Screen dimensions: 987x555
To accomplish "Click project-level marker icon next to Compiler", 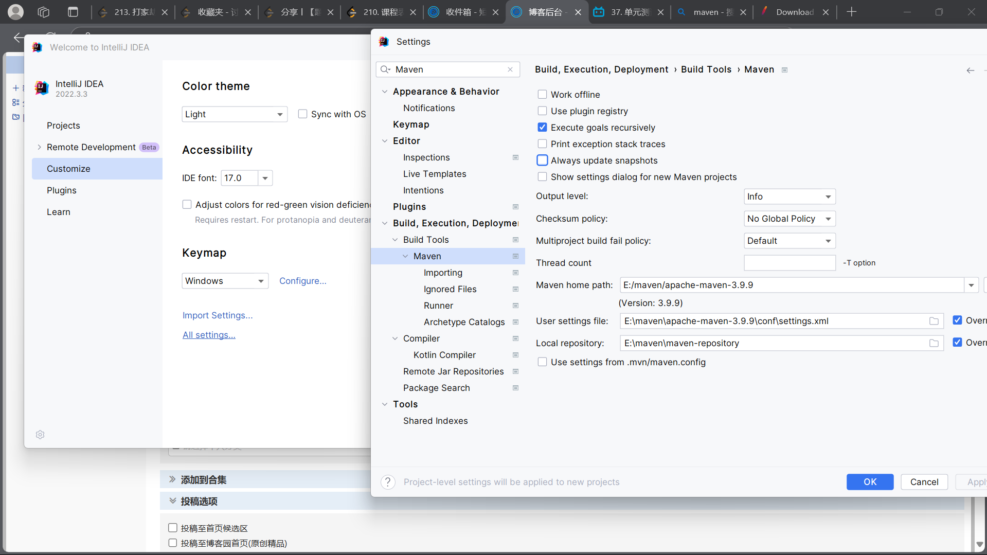I will point(515,338).
